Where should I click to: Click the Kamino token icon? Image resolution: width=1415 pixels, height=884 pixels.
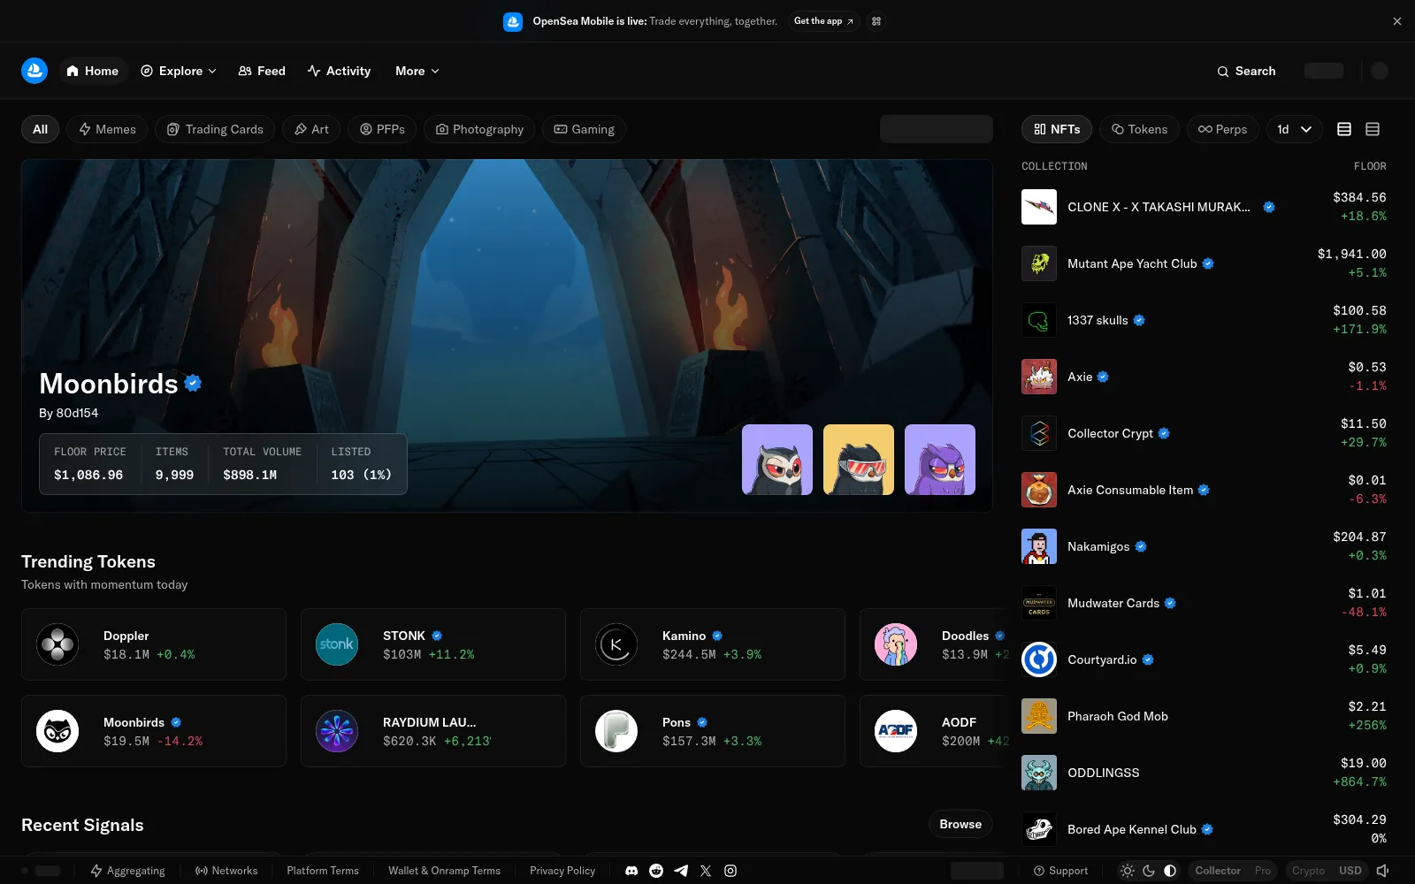pyautogui.click(x=616, y=644)
